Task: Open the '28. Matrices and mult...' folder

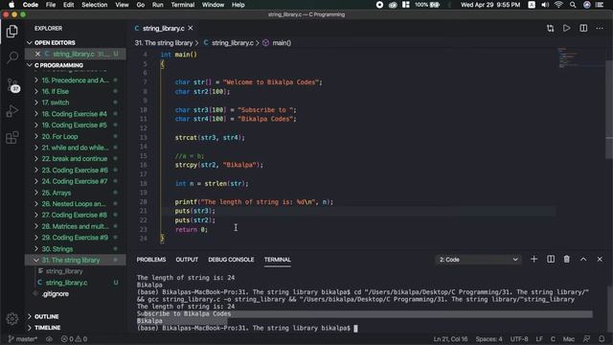Action: [x=75, y=226]
